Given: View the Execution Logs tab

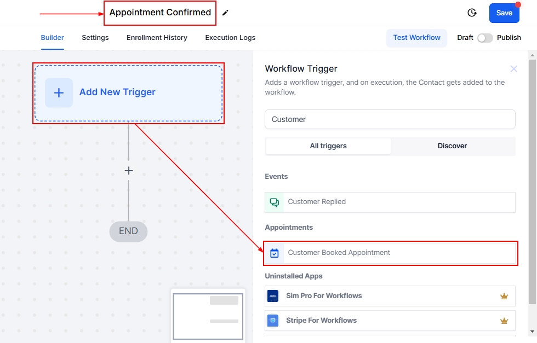Looking at the screenshot, I should pyautogui.click(x=230, y=38).
